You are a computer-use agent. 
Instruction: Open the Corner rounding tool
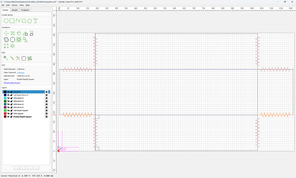coord(12,40)
